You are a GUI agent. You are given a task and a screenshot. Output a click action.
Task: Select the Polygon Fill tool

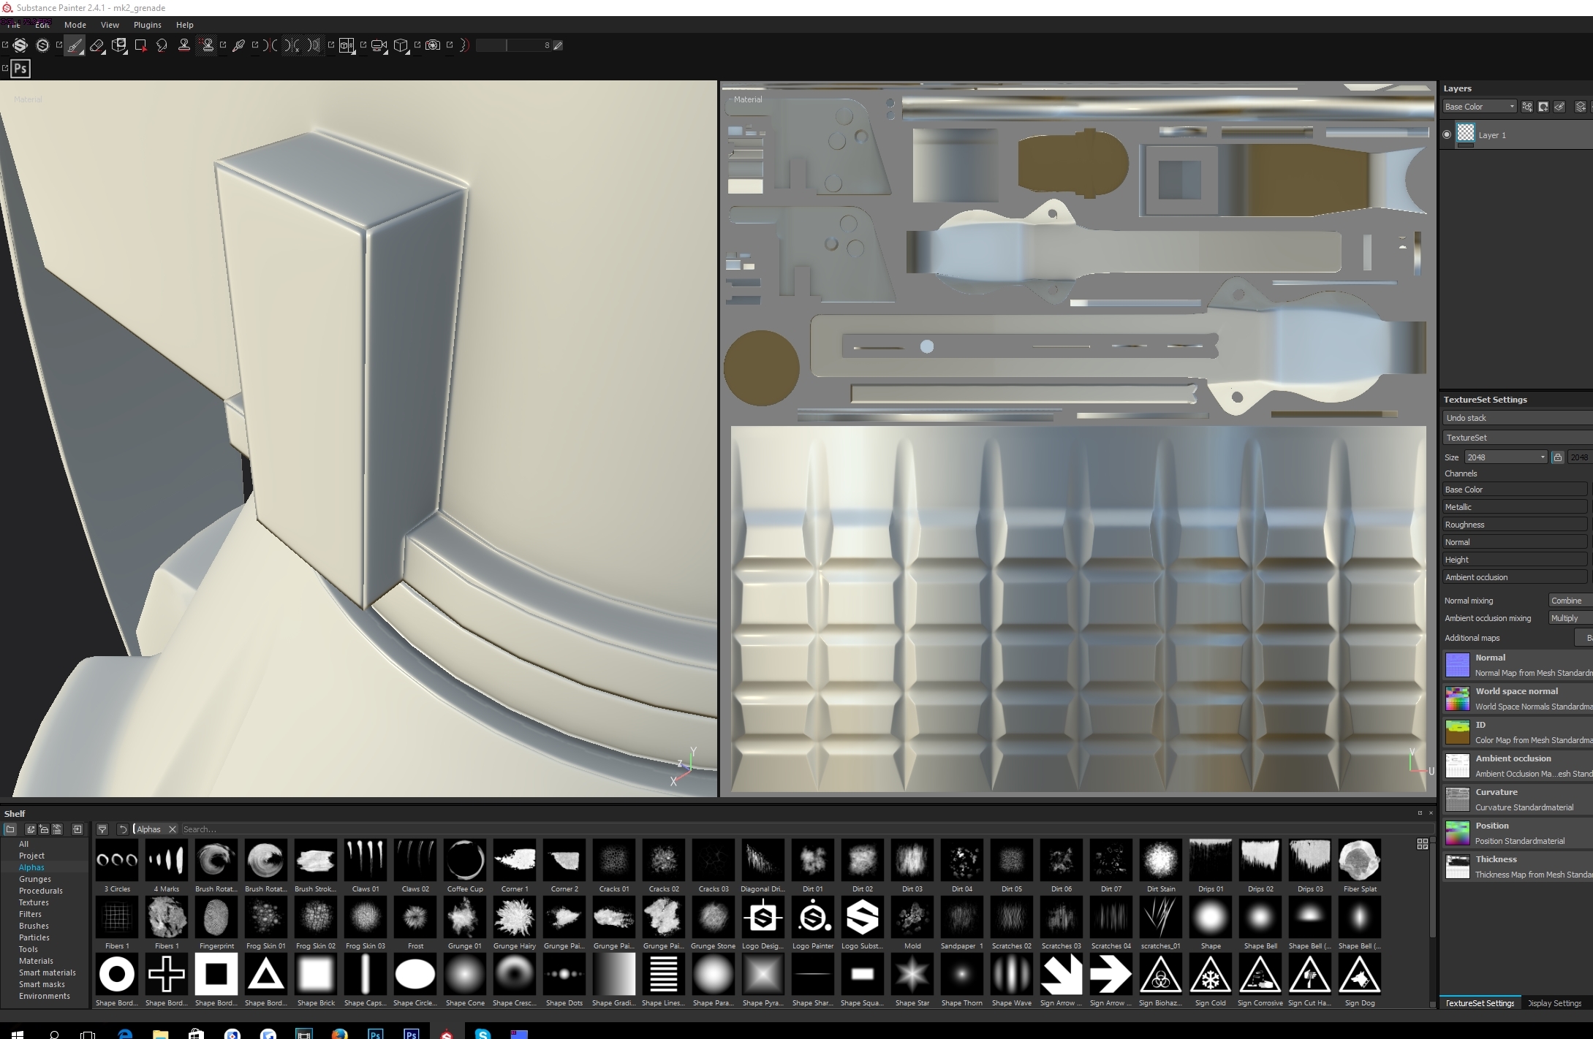141,45
